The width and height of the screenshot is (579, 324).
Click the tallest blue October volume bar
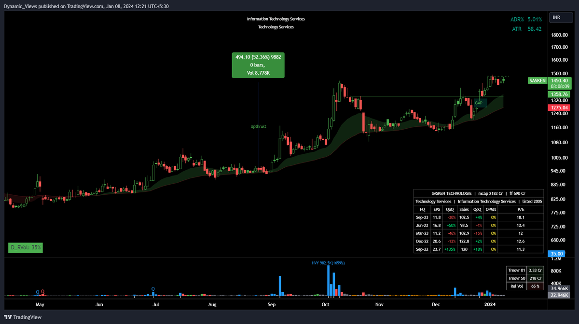(329, 281)
